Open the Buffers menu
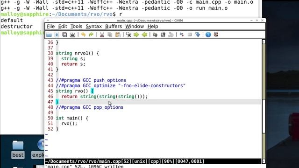 [x=114, y=26]
